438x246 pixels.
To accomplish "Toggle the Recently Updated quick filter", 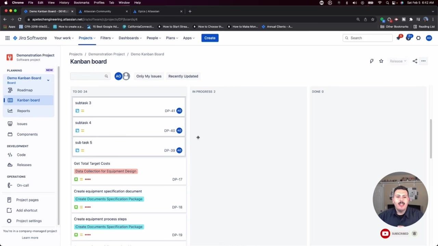I will coord(183,76).
